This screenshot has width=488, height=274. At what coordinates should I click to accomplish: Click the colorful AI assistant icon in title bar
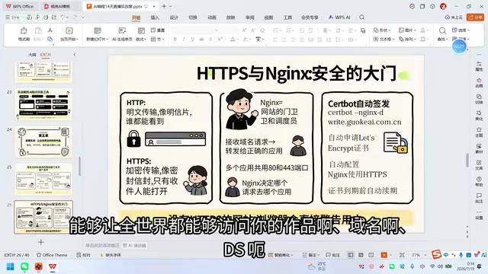[x=412, y=6]
